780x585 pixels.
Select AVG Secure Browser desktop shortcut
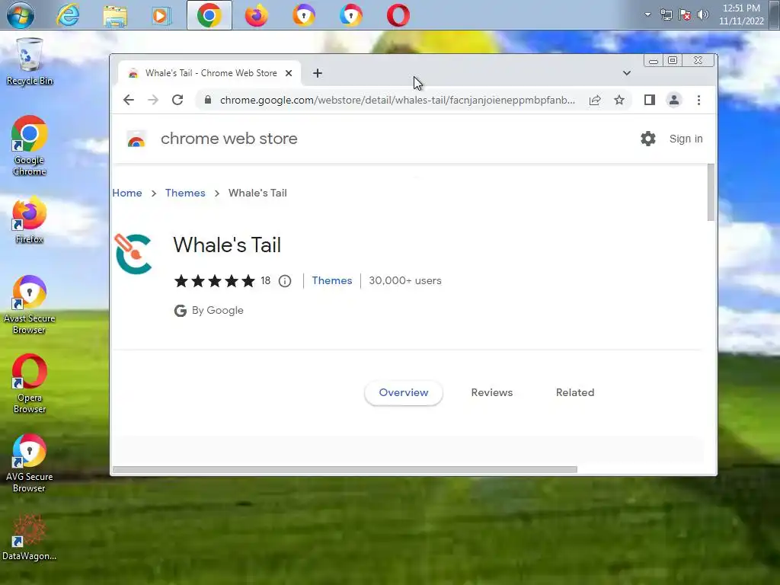[30, 463]
